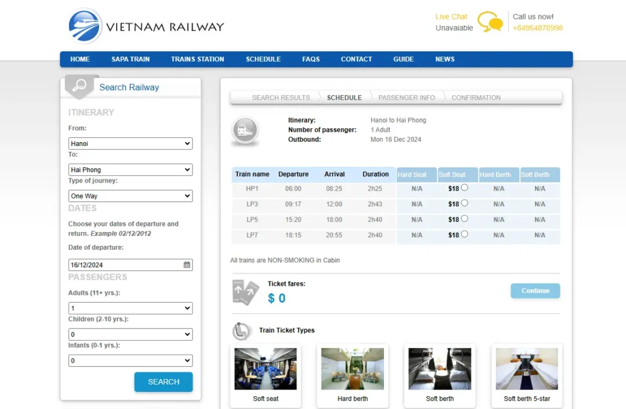Click the LP5 train name cell

(252, 220)
